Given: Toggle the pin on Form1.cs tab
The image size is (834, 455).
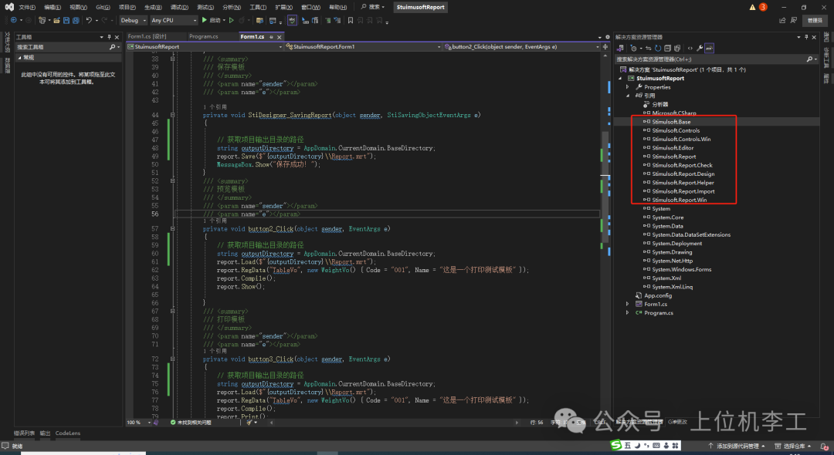Looking at the screenshot, I should [x=270, y=36].
